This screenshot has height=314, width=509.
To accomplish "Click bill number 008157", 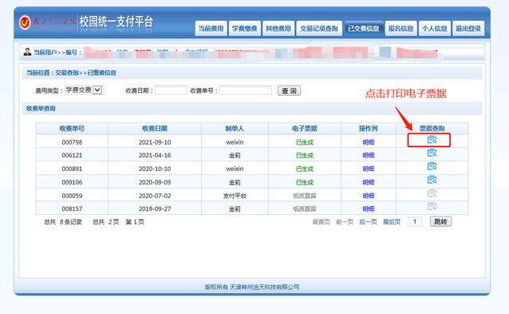I will click(x=72, y=209).
